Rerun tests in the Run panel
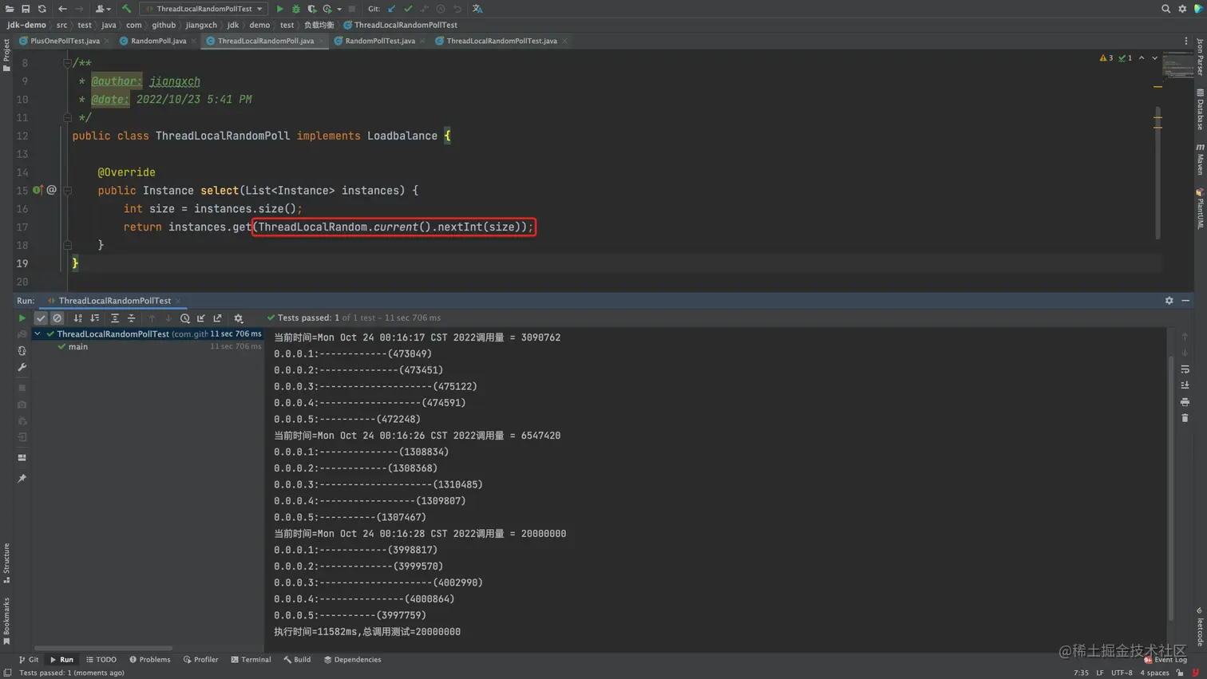Image resolution: width=1207 pixels, height=679 pixels. coord(22,318)
